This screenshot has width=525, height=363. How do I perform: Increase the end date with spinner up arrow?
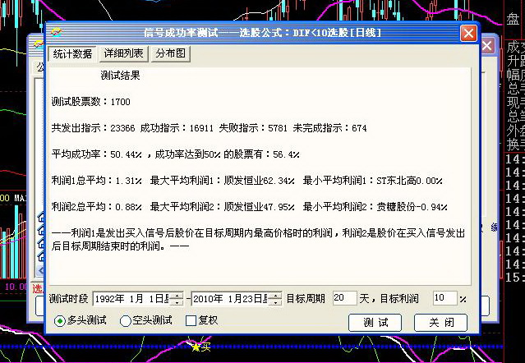pos(275,295)
